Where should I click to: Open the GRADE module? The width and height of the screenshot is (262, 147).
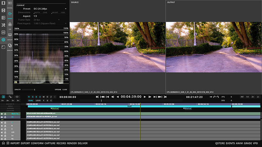coord(248,143)
